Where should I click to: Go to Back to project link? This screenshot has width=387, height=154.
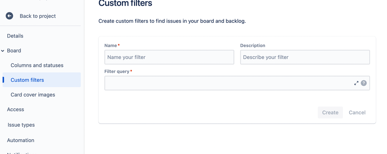click(38, 16)
